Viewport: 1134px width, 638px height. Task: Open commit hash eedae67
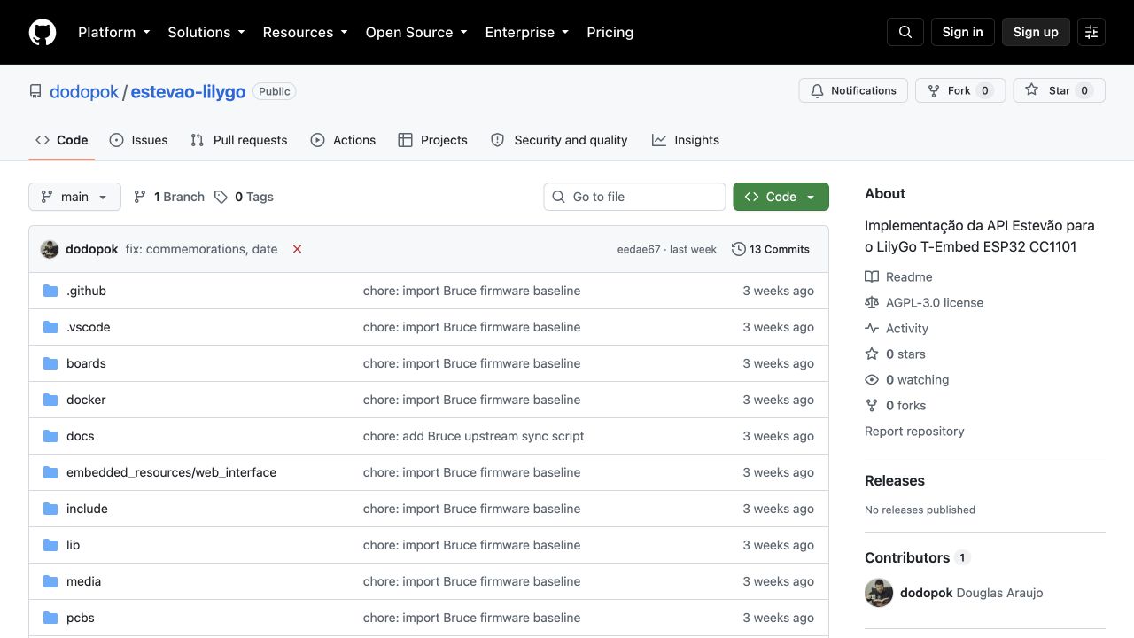tap(639, 249)
